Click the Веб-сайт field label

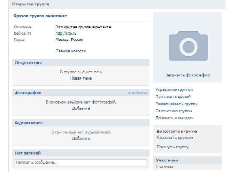point(23,33)
